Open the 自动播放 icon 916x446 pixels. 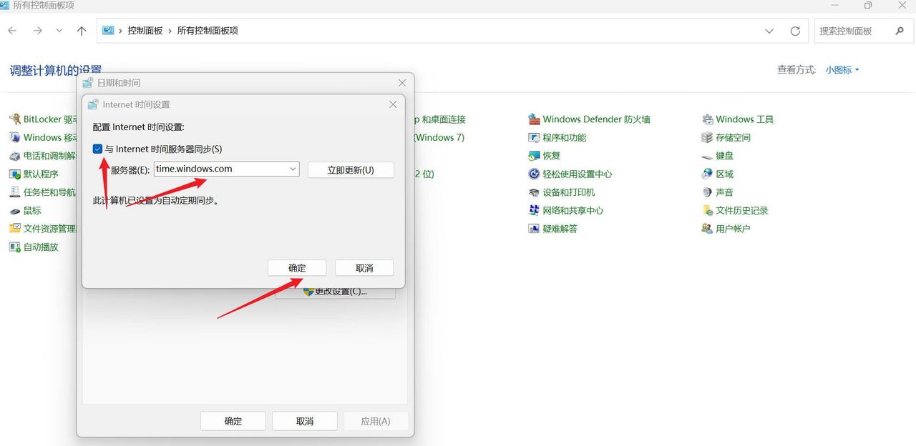tap(14, 247)
